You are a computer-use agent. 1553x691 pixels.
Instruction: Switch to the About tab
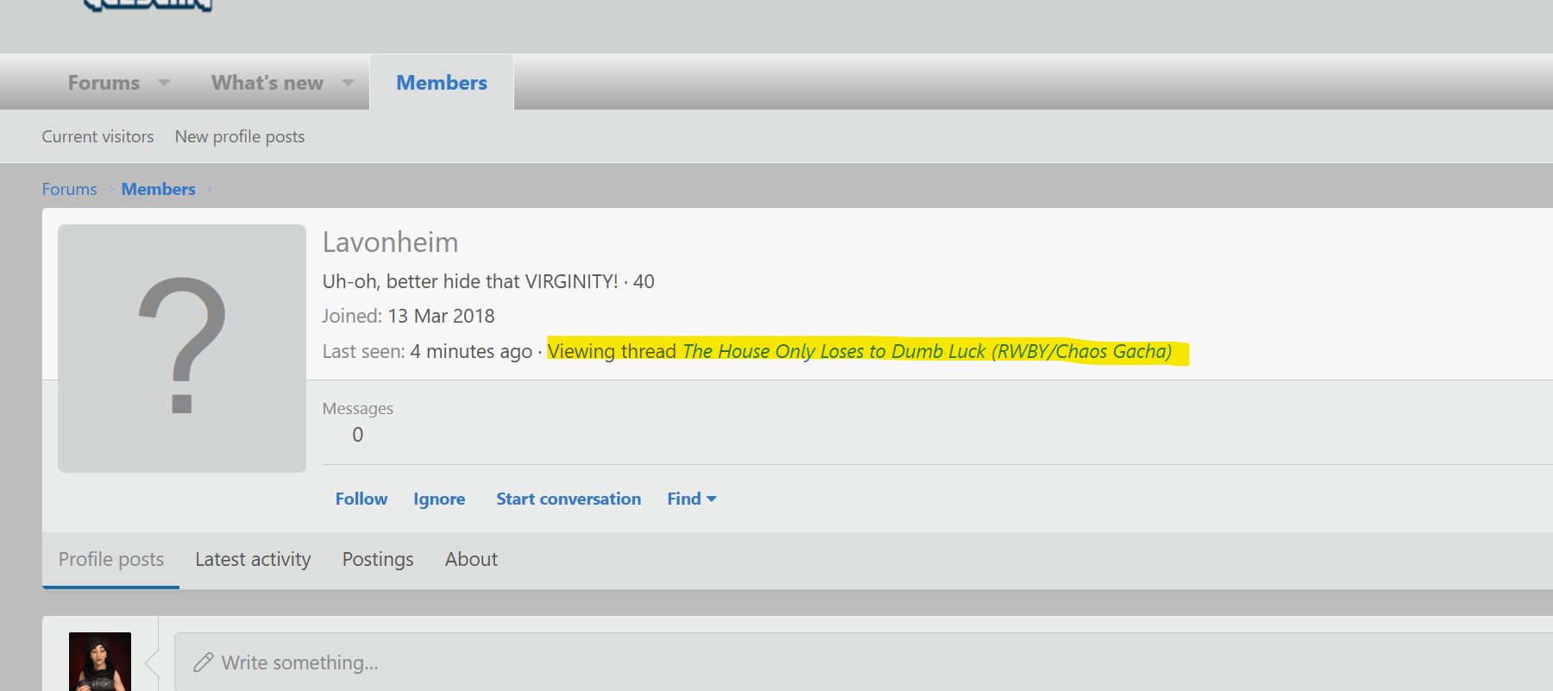point(471,560)
